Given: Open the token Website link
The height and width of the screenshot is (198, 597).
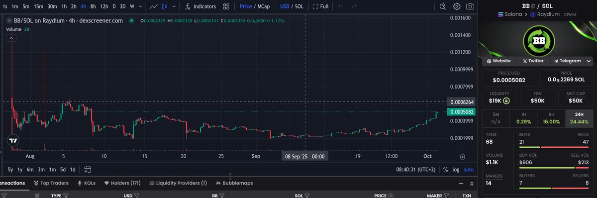Looking at the screenshot, I should point(499,61).
